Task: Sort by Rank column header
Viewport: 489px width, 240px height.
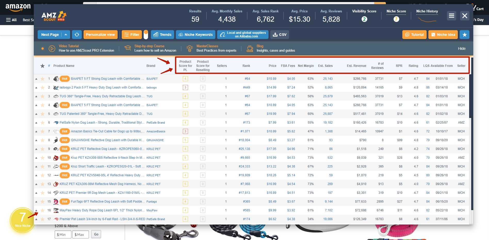Action: point(246,66)
